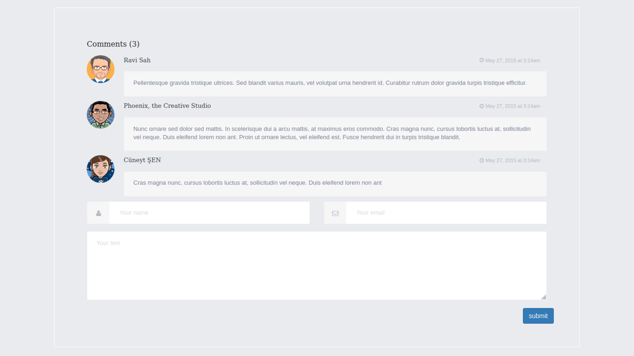This screenshot has width=634, height=356.
Task: Click the Comments (3) heading
Action: pyautogui.click(x=113, y=44)
